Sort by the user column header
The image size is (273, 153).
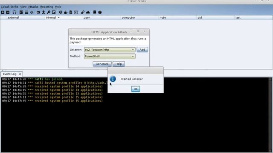pos(102,17)
